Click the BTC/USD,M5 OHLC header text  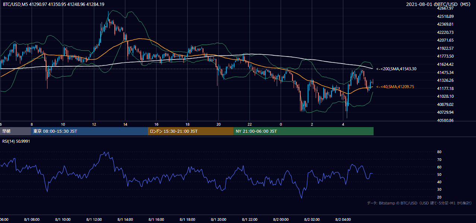click(54, 4)
